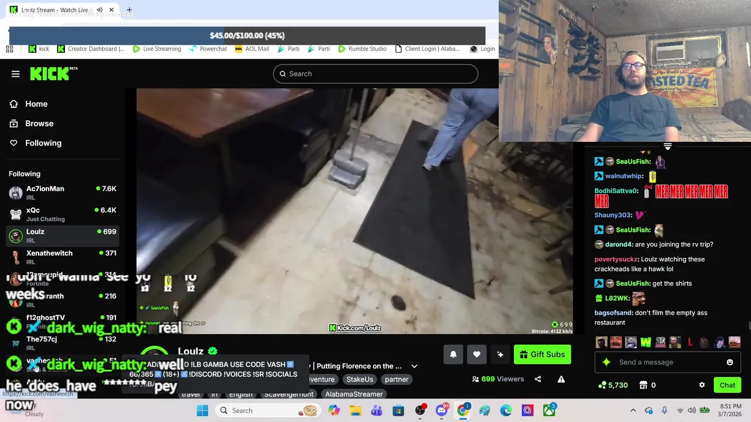The width and height of the screenshot is (751, 422).
Task: Toggle the stream notification bell
Action: click(453, 354)
